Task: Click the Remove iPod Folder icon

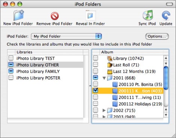Action: click(55, 16)
